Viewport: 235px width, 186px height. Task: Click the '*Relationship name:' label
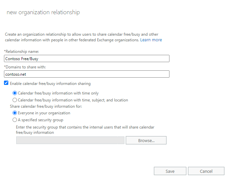coord(22,52)
